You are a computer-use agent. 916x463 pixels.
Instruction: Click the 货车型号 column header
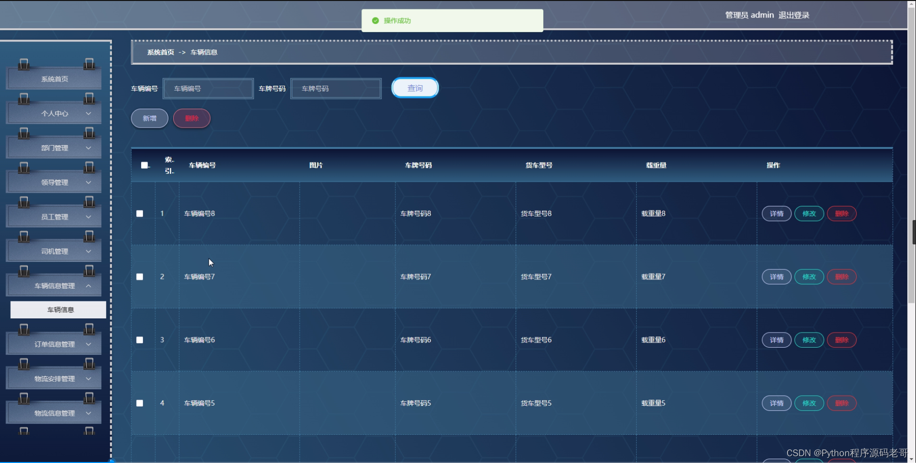[x=539, y=165]
